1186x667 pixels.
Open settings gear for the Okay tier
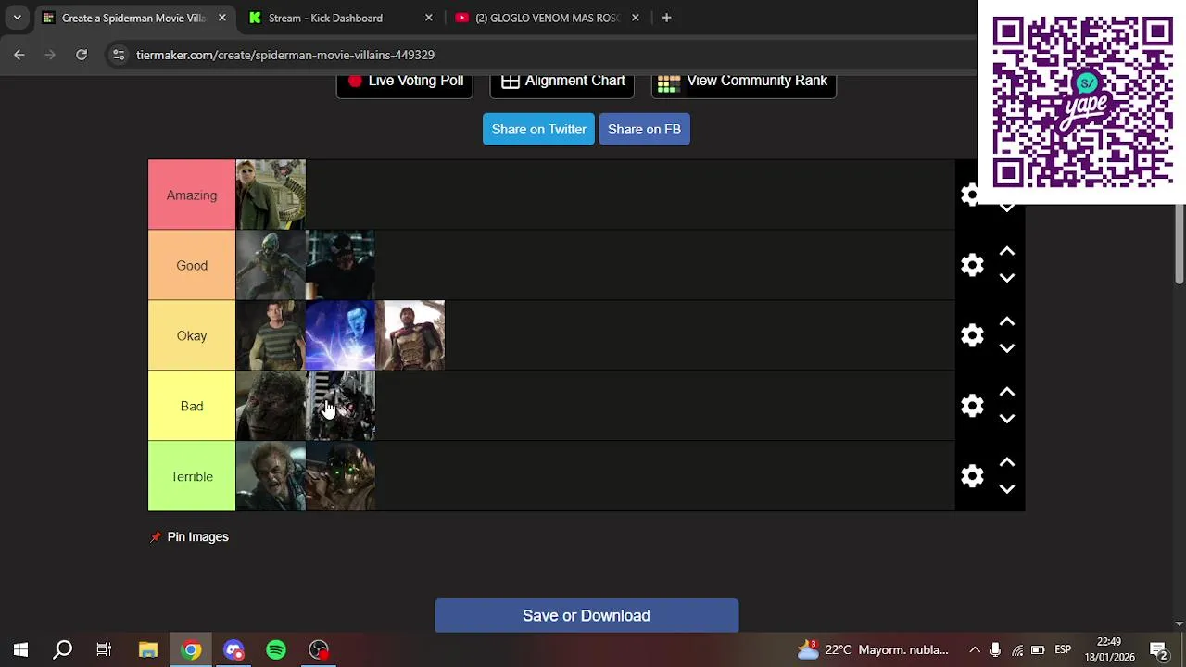(x=972, y=335)
